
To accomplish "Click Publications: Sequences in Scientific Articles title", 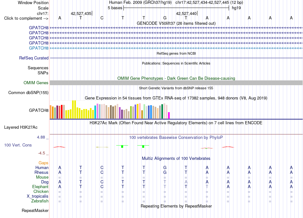I will coord(176,63).
